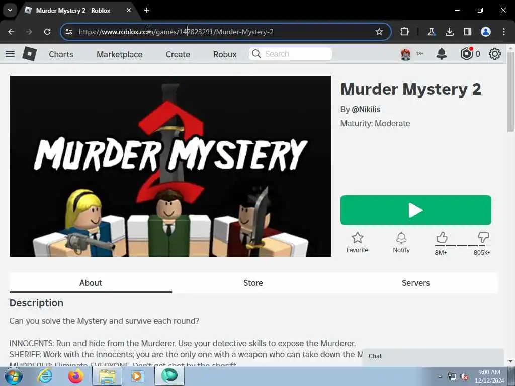Click the scrollbar down arrow
Screen dimensions: 515x386
[x=510, y=361]
